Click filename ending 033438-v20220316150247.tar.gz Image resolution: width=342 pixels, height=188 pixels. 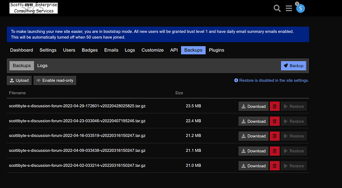tap(77, 150)
